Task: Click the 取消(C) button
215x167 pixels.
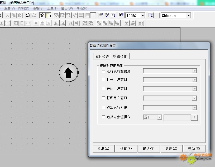Action: coord(171,149)
